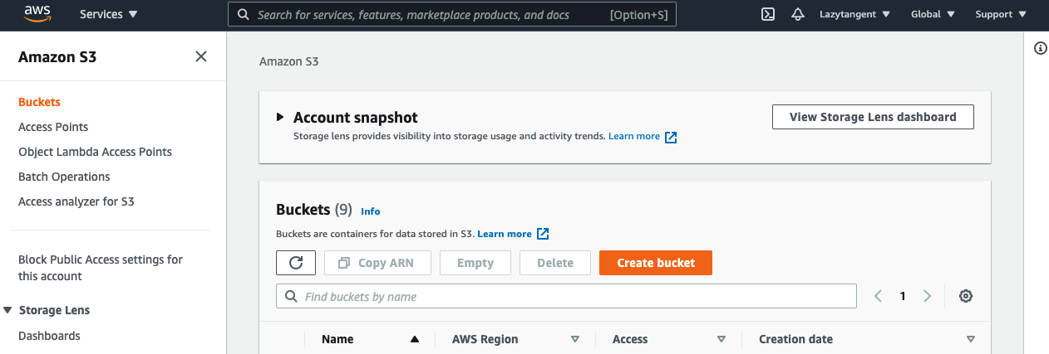
Task: Go to previous page of buckets
Action: coord(878,296)
